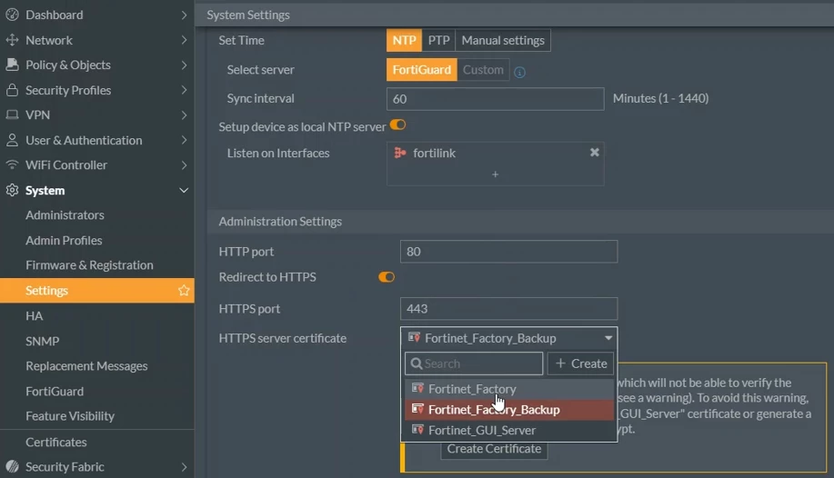Image resolution: width=834 pixels, height=478 pixels.
Task: Click the HTTP port field
Action: coord(509,252)
